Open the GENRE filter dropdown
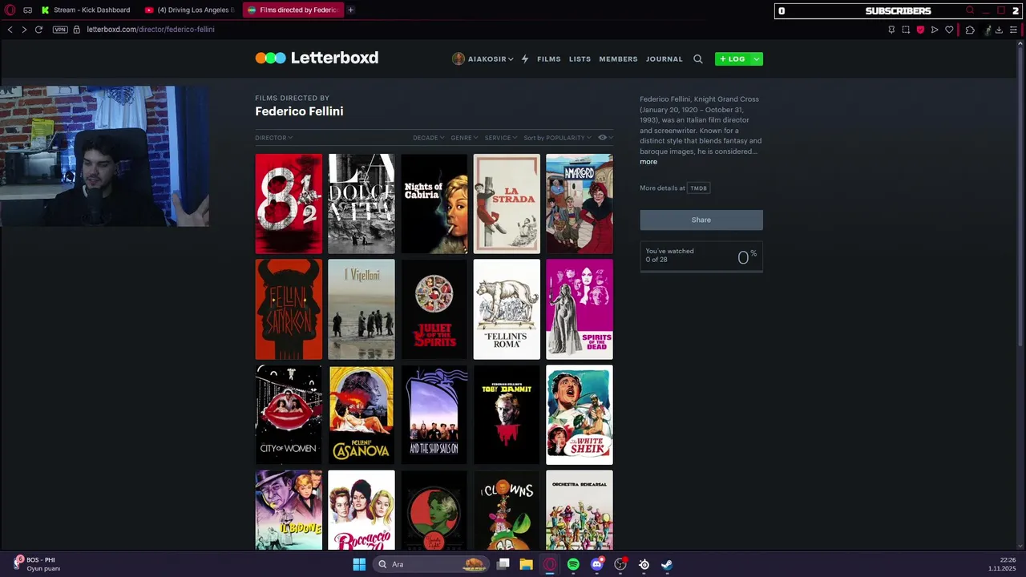Viewport: 1026px width, 577px height. tap(464, 138)
